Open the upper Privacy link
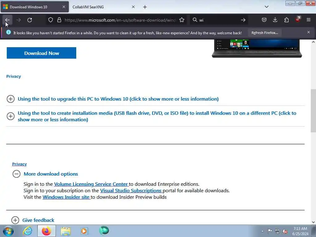Viewport: 316px width, 237px height. (x=14, y=77)
